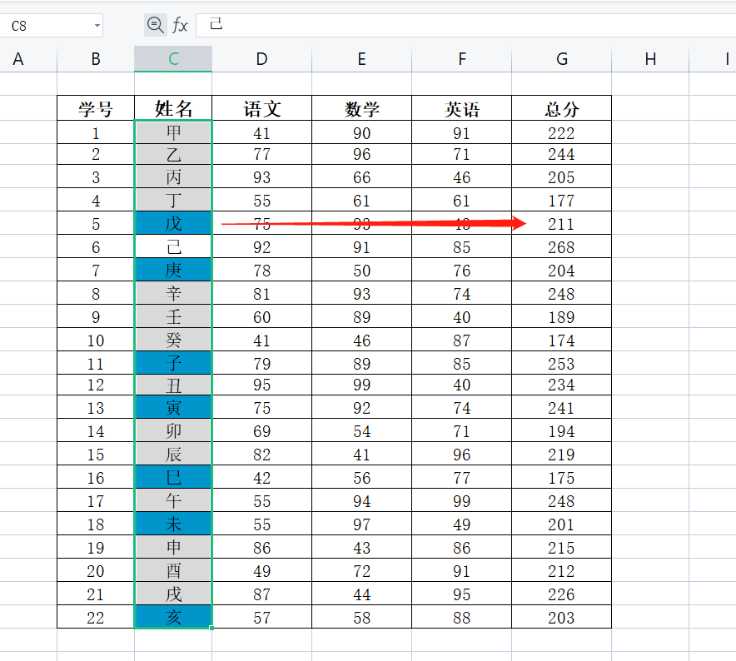This screenshot has width=736, height=661.
Task: Select the name cell 丙
Action: coord(173,176)
